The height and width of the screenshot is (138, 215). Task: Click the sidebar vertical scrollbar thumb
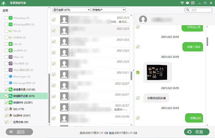(49, 98)
